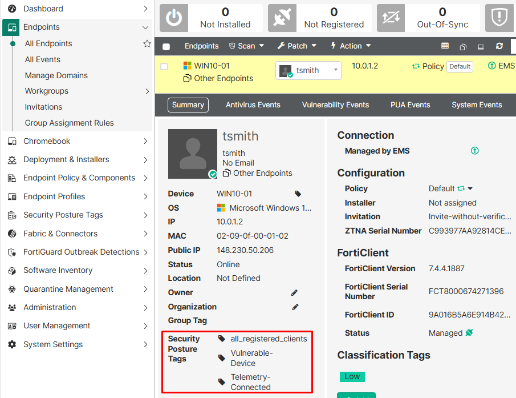
Task: Switch to the Vulnerability Events tab
Action: pyautogui.click(x=335, y=104)
